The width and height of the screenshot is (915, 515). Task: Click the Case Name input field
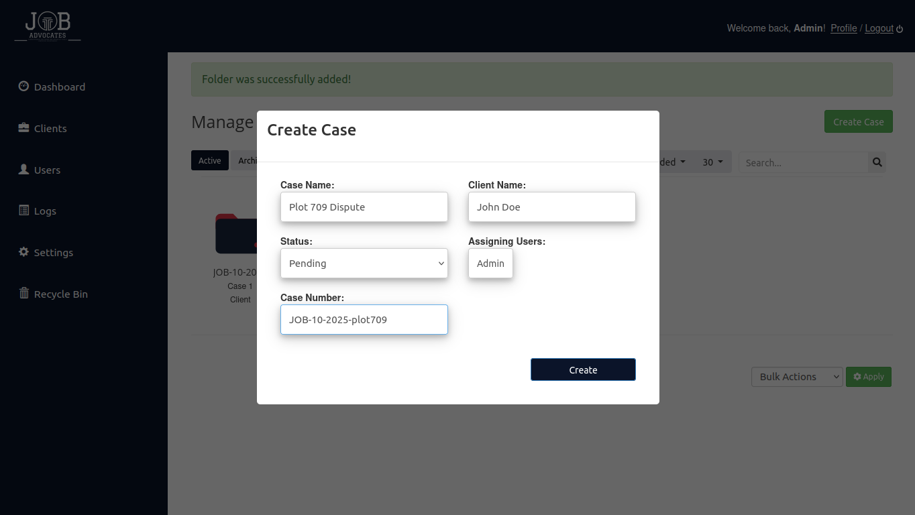(x=364, y=207)
